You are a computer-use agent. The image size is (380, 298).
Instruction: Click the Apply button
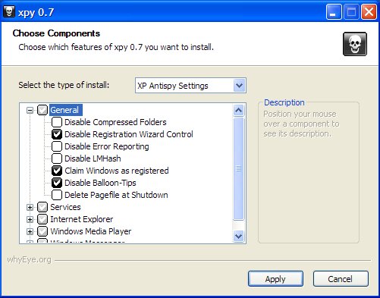pyautogui.click(x=275, y=279)
